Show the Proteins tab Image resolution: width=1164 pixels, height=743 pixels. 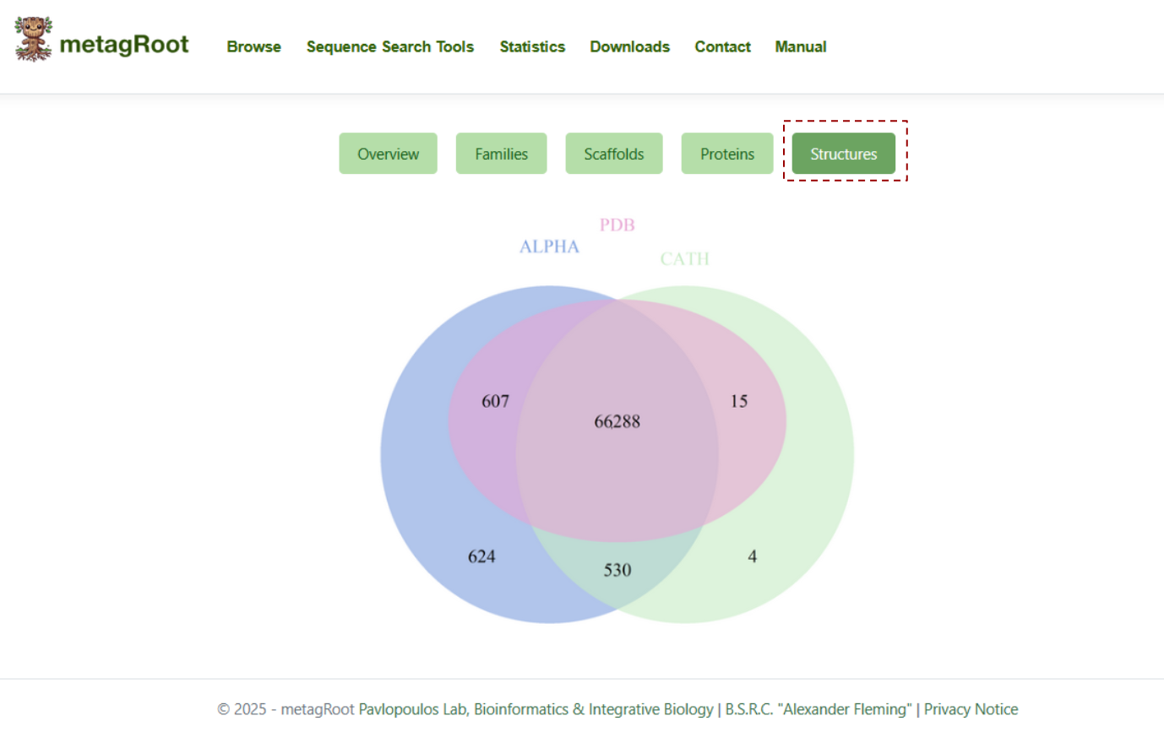[x=727, y=154]
